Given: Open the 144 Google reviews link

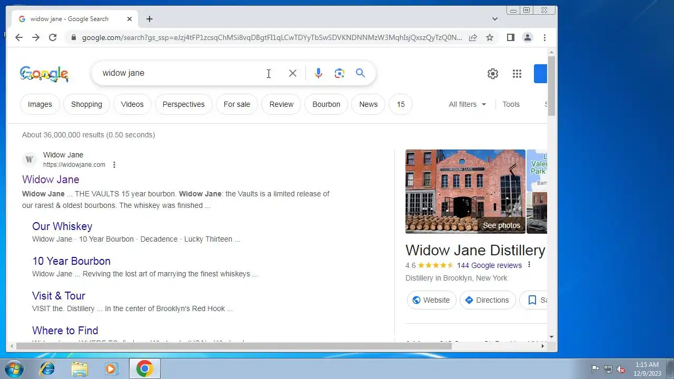Looking at the screenshot, I should point(489,265).
